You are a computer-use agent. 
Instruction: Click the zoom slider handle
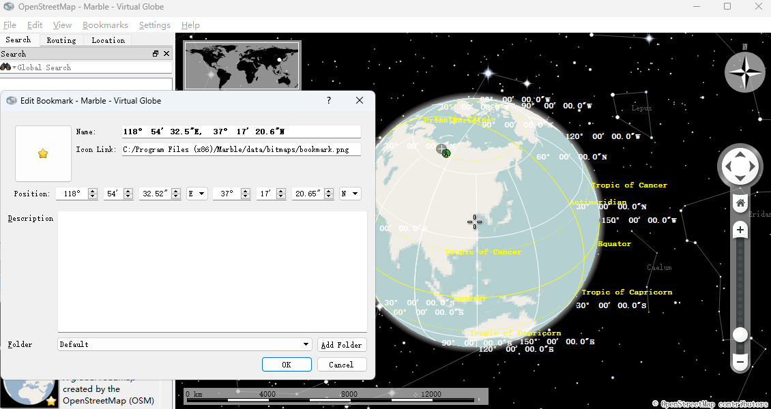[740, 335]
